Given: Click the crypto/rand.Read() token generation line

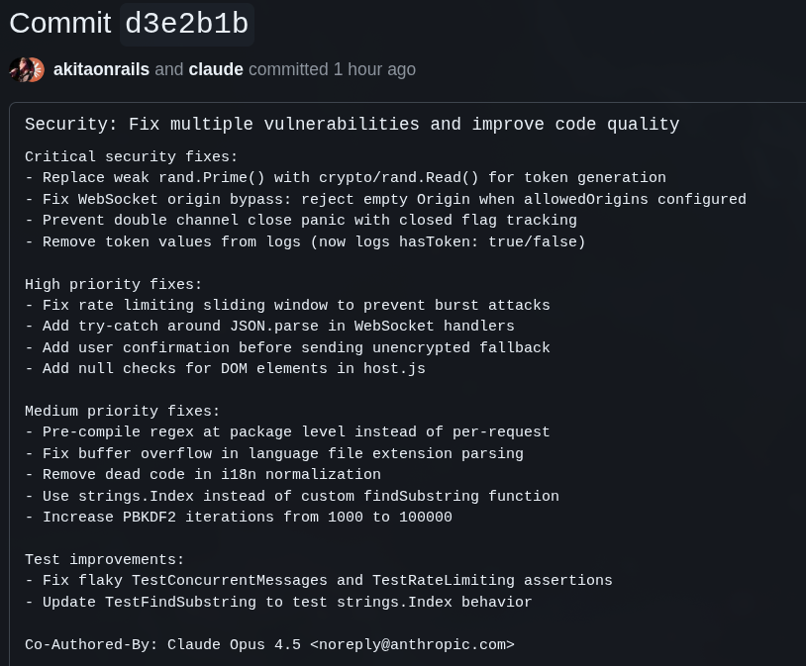Looking at the screenshot, I should point(346,178).
